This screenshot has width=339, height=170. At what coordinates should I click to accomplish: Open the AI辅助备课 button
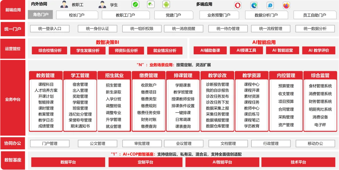point(210,50)
